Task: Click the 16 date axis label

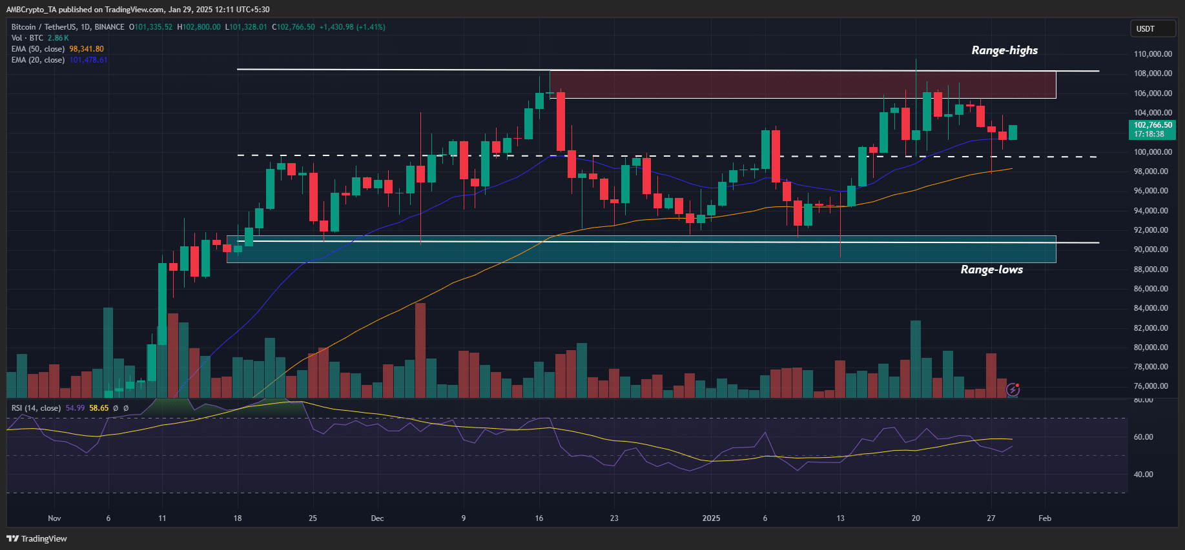Action: click(539, 518)
